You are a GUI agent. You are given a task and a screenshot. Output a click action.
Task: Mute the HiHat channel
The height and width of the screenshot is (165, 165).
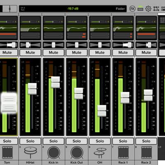pos(31,52)
